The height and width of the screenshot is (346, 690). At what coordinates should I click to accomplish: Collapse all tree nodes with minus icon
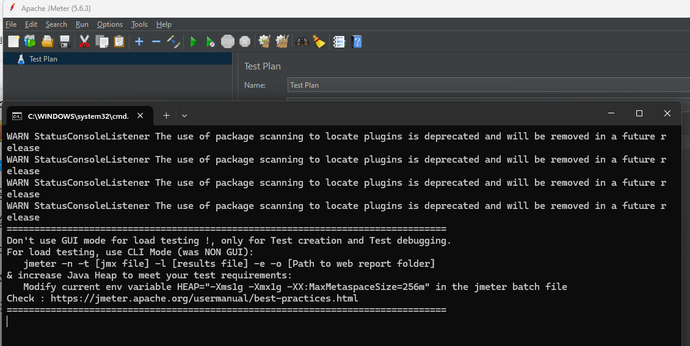coord(156,41)
